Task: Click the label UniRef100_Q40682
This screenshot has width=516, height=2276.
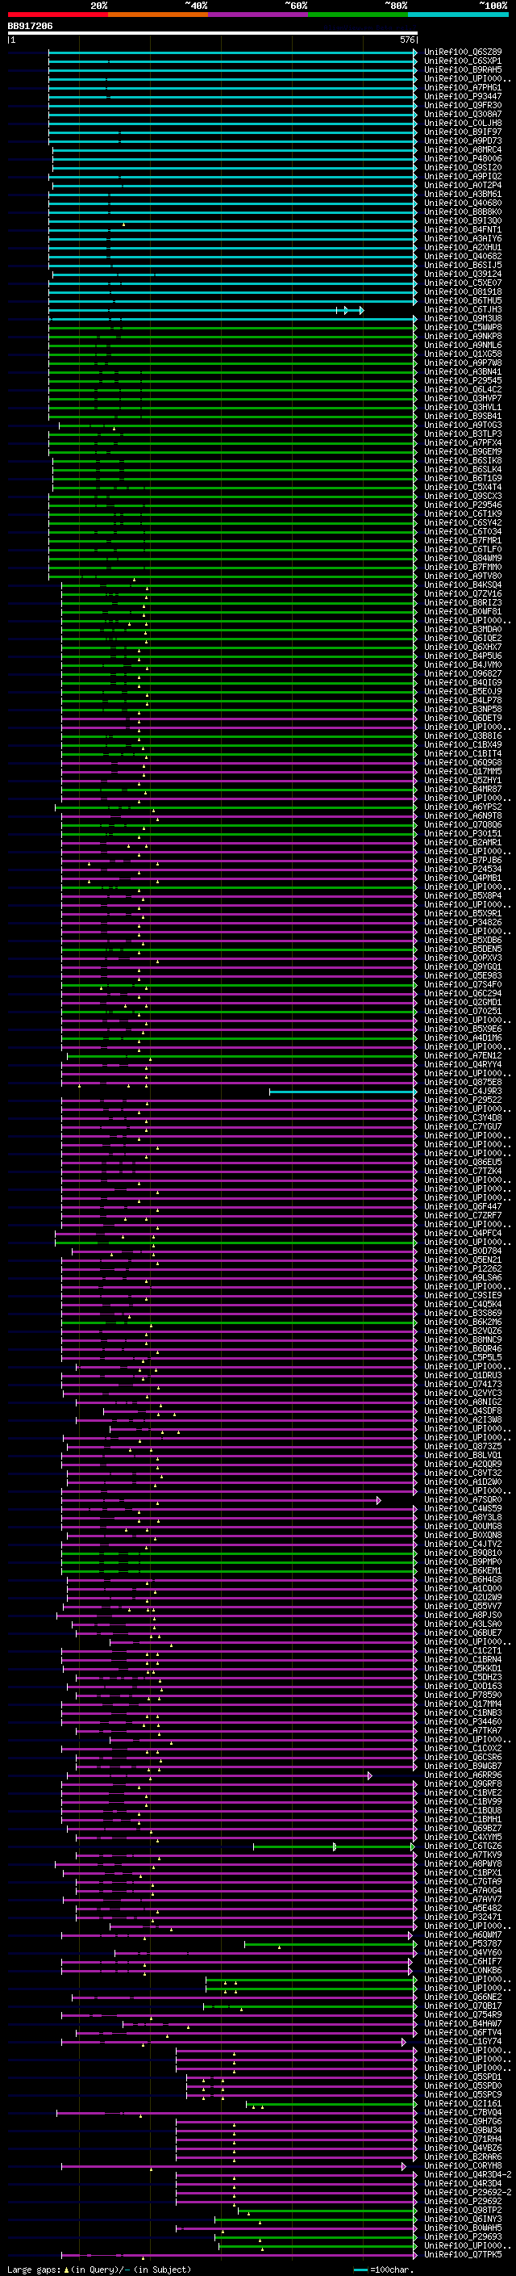Action: click(x=463, y=256)
